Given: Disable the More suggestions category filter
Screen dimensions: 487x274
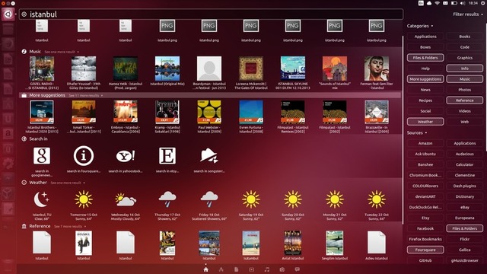Looking at the screenshot, I should pos(425,79).
